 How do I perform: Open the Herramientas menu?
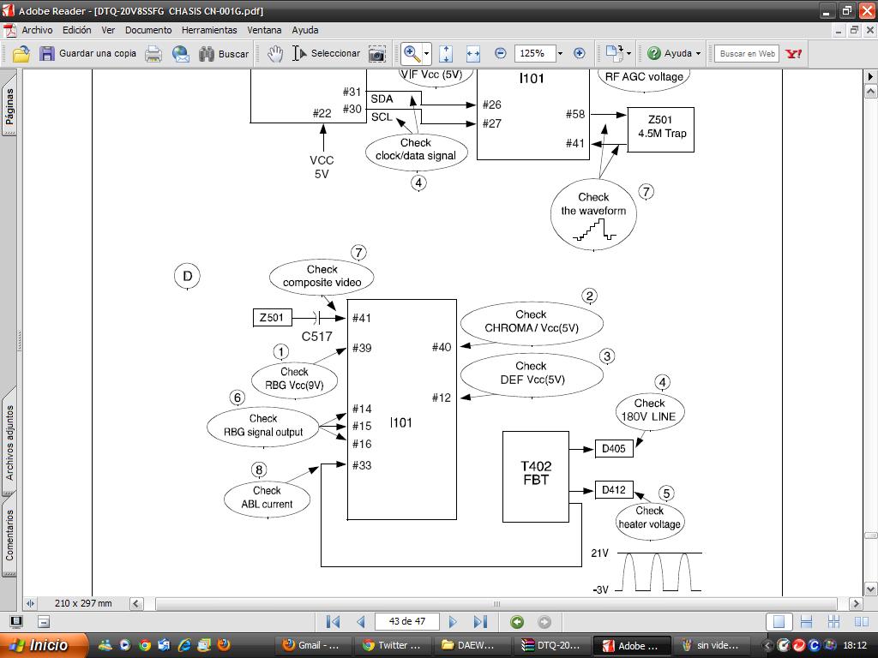(209, 30)
